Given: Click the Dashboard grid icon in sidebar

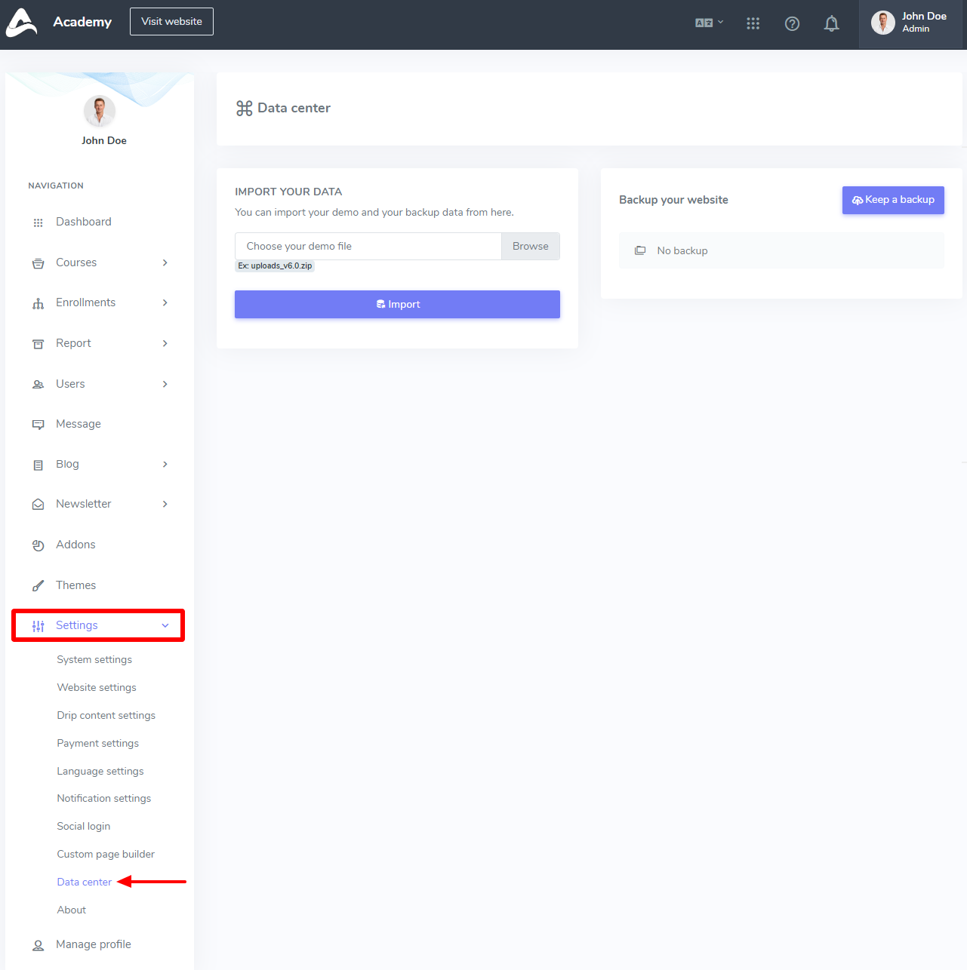Looking at the screenshot, I should pos(38,223).
